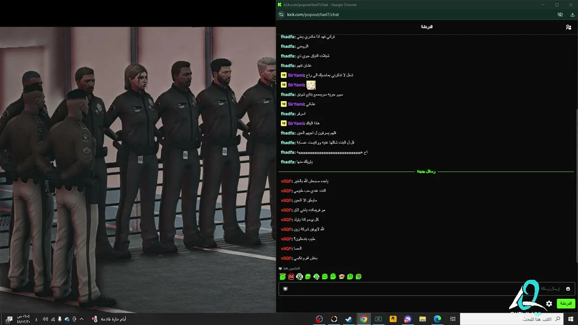Open Rockstar Games Launcher from taskbar
Screen dimensions: 578x325
pyautogui.click(x=393, y=319)
